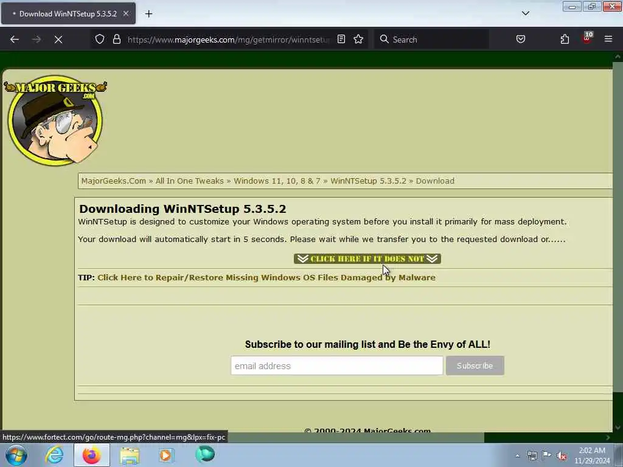Viewport: 623px width, 467px height.
Task: Open the clock showing 2:02 AM
Action: pos(591,455)
